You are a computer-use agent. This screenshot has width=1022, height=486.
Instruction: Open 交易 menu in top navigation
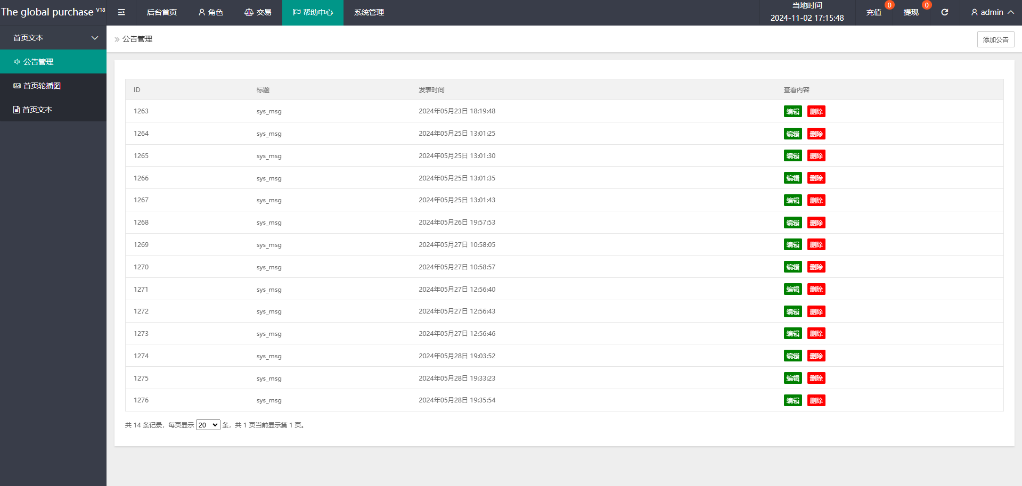pos(258,12)
